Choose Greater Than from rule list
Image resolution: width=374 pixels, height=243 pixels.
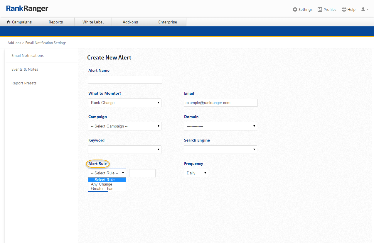pyautogui.click(x=102, y=188)
